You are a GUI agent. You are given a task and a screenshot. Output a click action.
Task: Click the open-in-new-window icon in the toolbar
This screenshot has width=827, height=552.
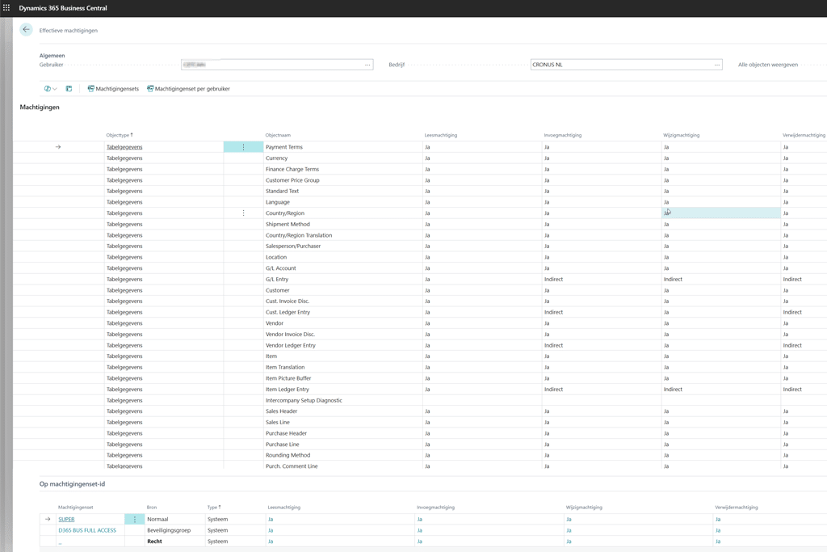(69, 89)
